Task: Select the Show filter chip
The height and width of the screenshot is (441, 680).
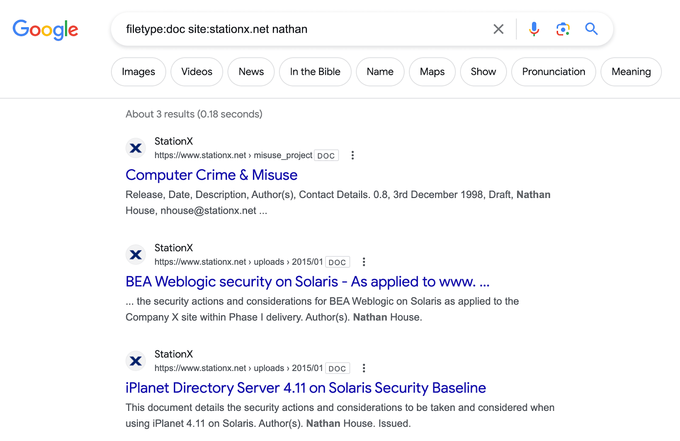Action: (x=483, y=72)
